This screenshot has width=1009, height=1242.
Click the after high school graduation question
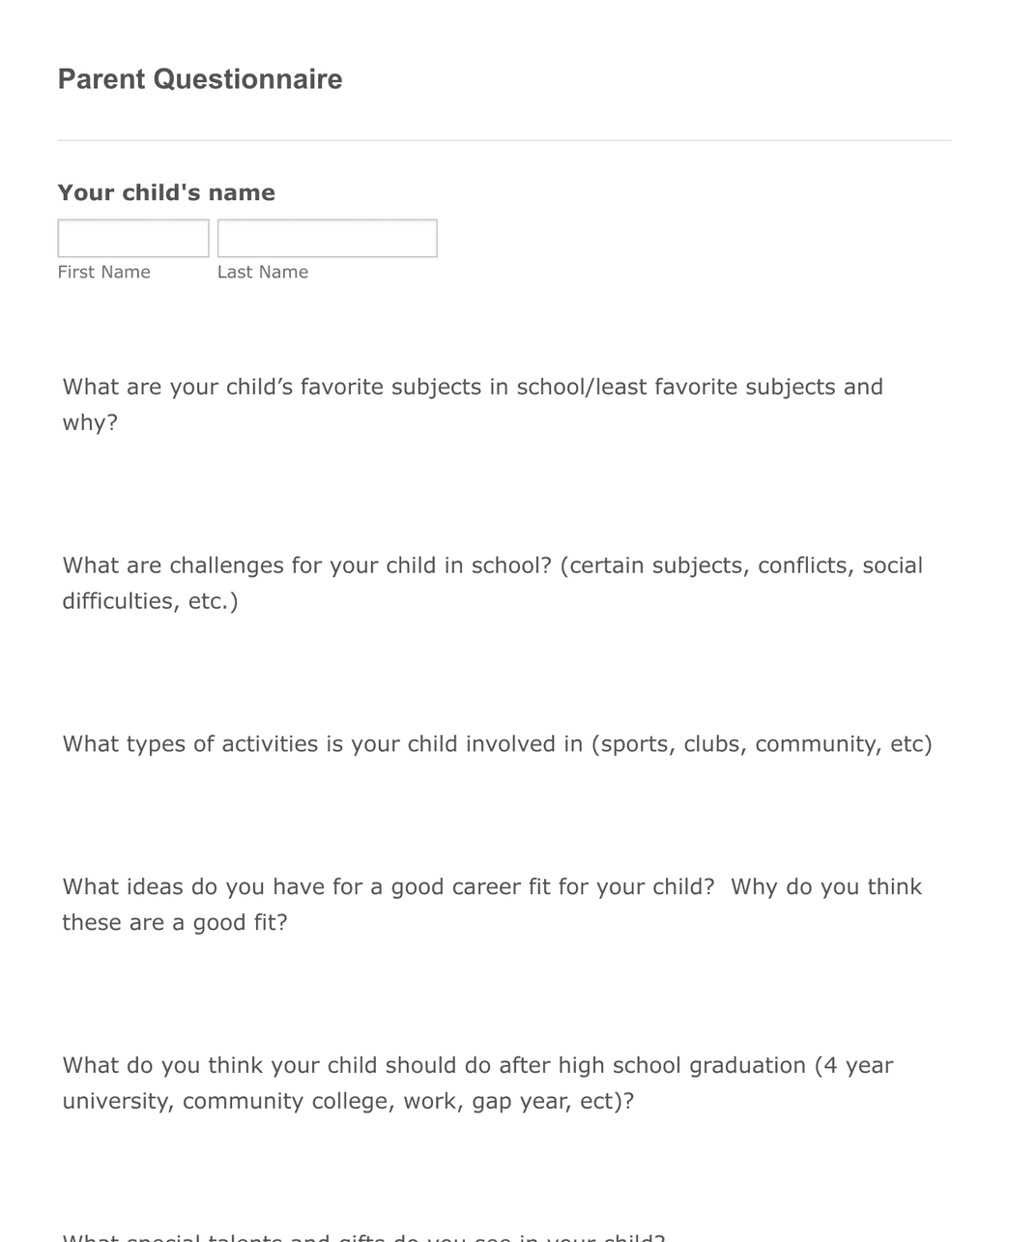point(477,1083)
